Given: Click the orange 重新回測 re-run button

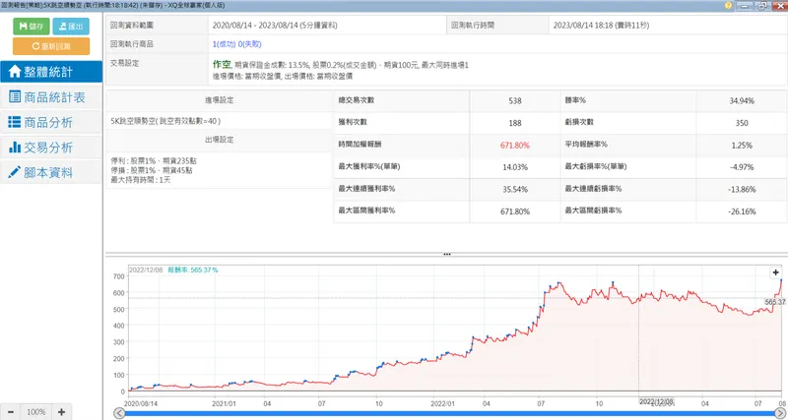Looking at the screenshot, I should tap(51, 46).
